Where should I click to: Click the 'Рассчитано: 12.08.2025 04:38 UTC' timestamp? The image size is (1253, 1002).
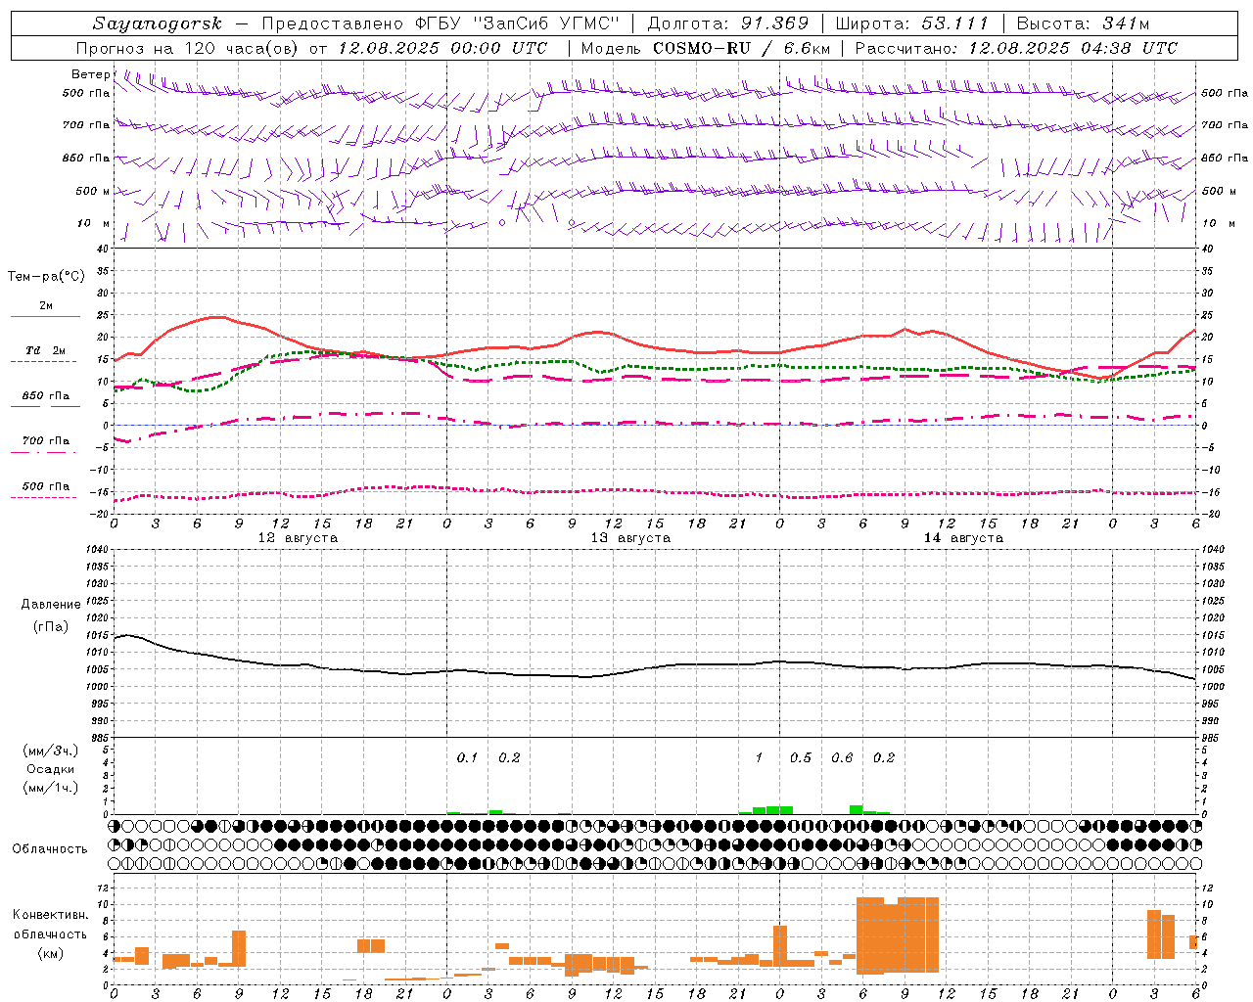pos(1016,48)
